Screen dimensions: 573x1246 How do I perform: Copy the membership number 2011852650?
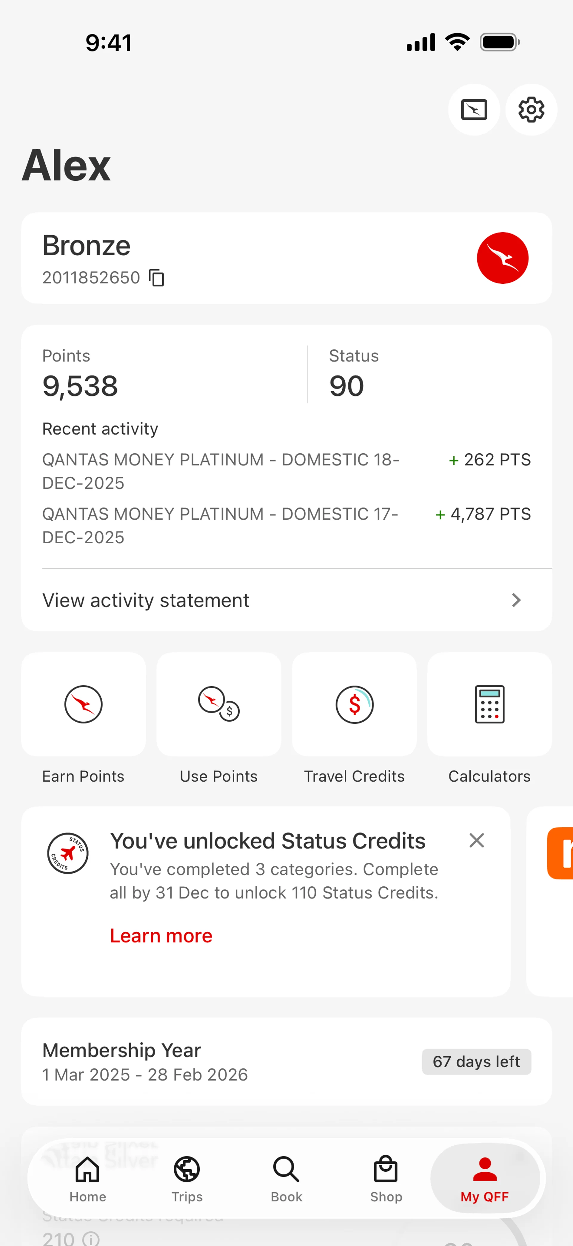(157, 278)
